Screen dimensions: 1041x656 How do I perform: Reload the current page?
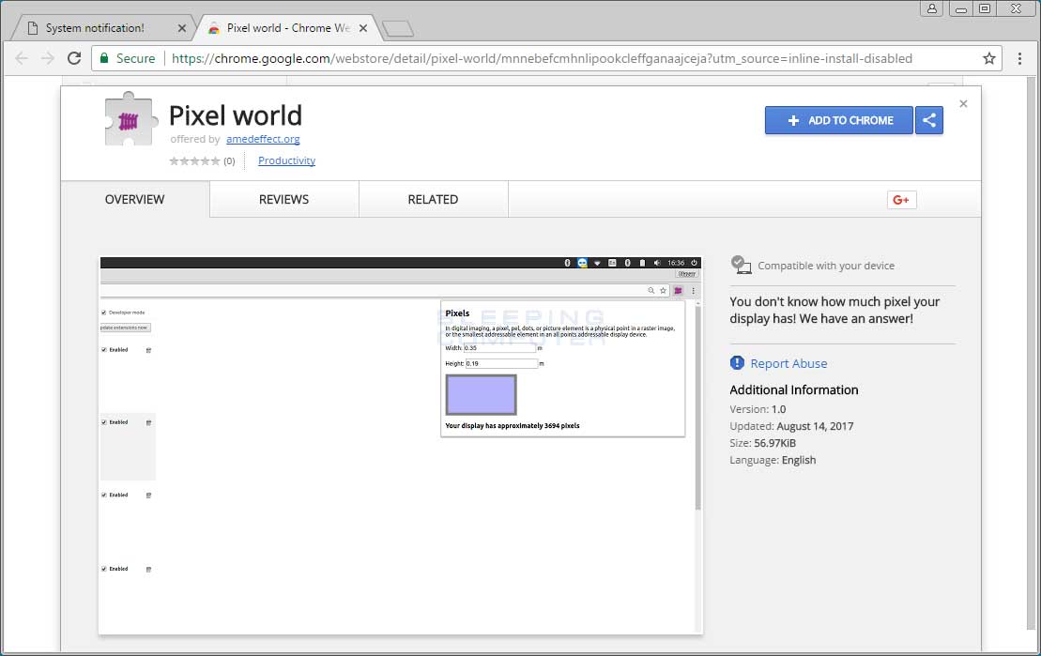(74, 58)
